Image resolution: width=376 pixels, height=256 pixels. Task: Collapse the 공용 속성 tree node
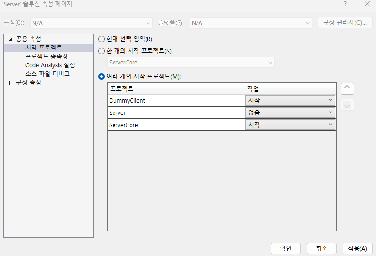pyautogui.click(x=10, y=39)
